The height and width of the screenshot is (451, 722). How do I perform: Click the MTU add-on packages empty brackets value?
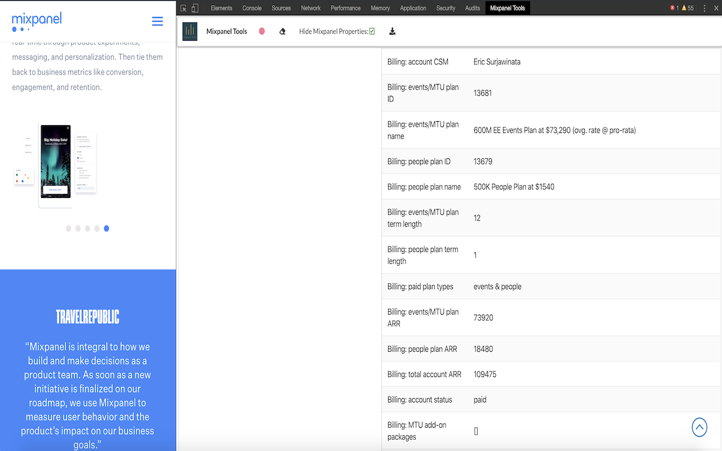click(x=476, y=431)
